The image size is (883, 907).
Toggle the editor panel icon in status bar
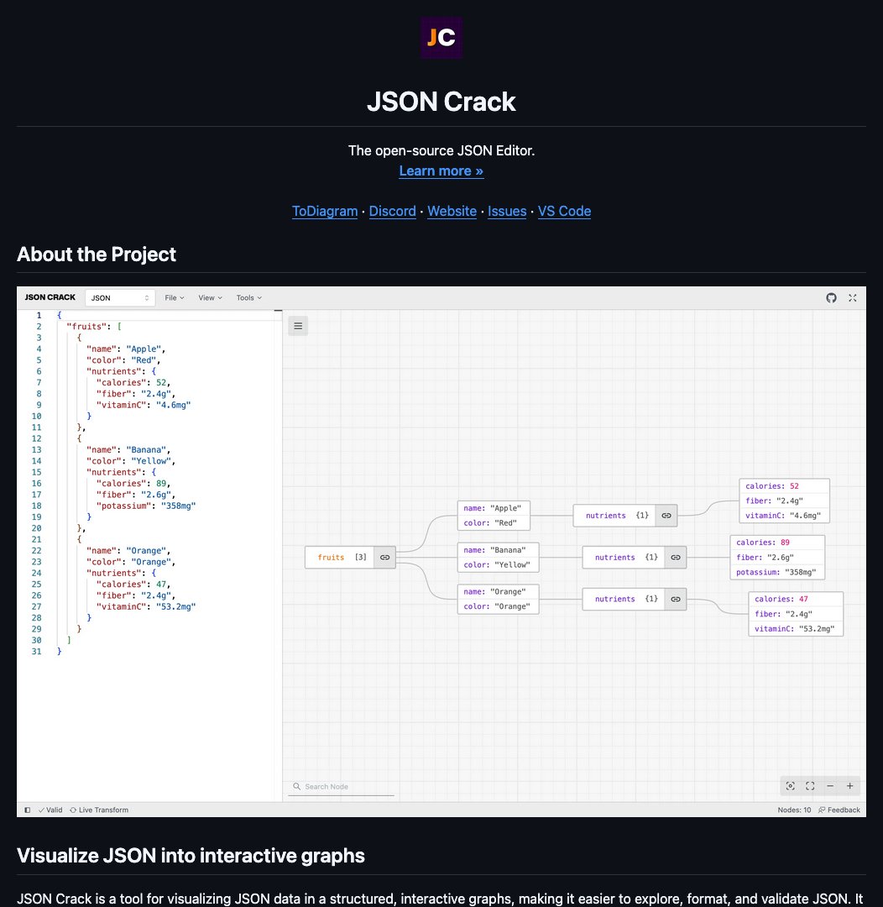tap(27, 810)
